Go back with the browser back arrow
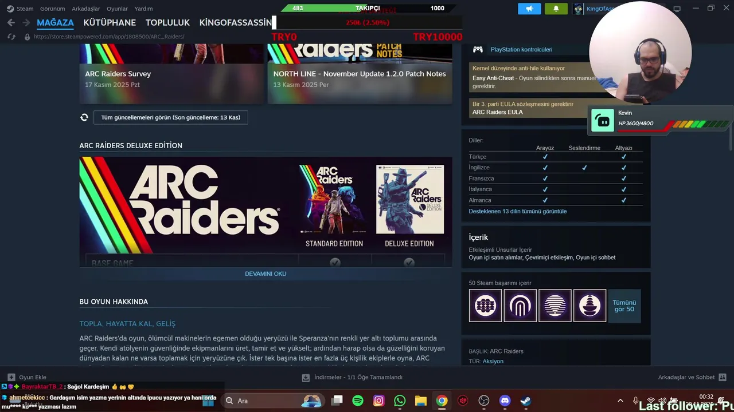 point(11,22)
